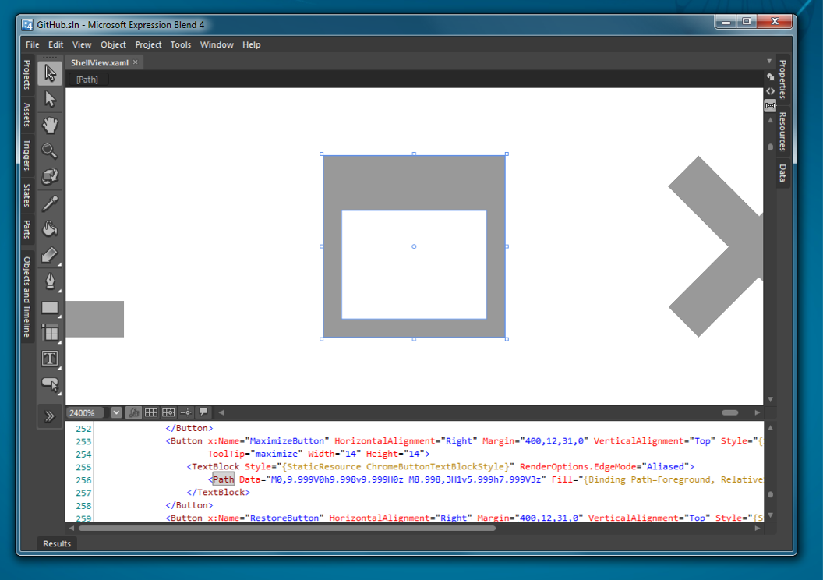Open the zoom level dropdown at 2400%
823x580 pixels.
(x=116, y=412)
